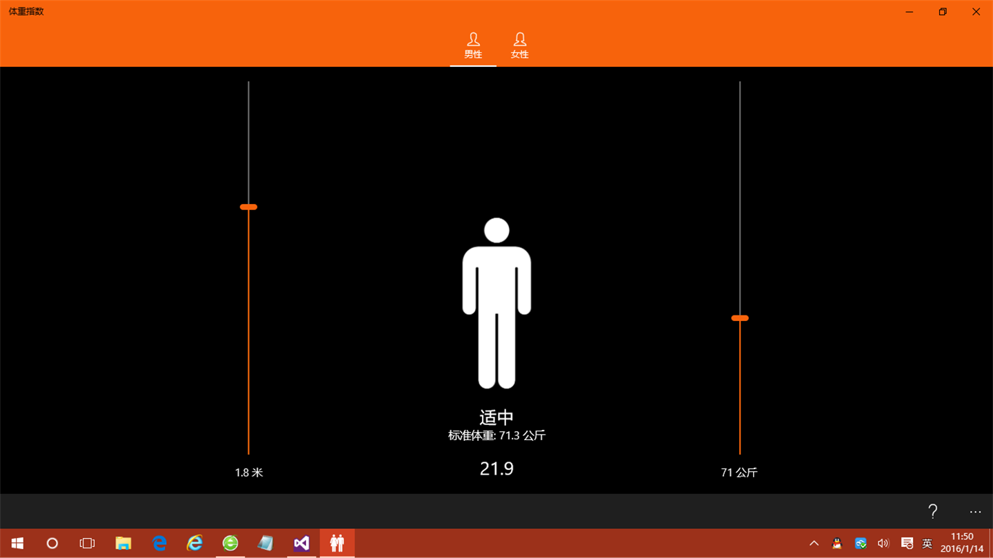Open the Windows Start menu
Image resolution: width=993 pixels, height=558 pixels.
click(17, 544)
